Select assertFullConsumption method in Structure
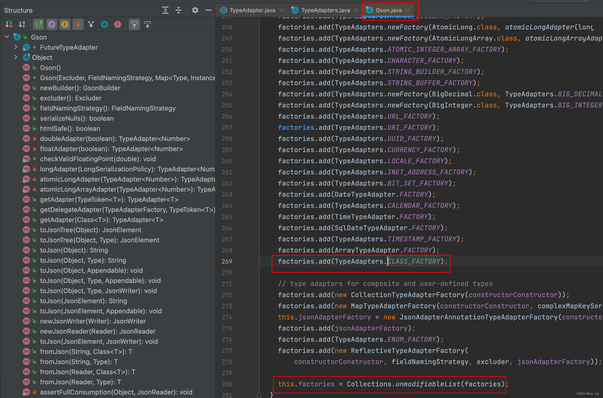603x398 pixels. 116,392
